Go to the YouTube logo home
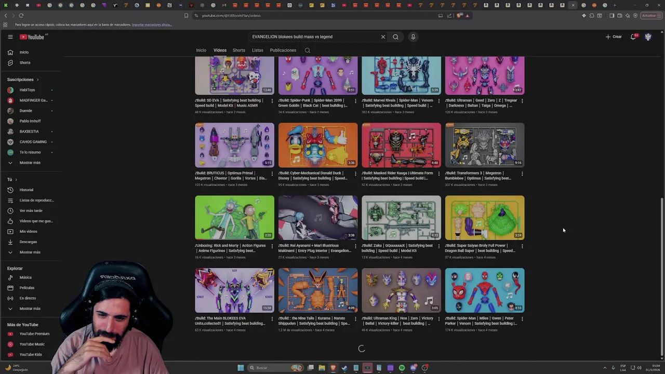Image resolution: width=665 pixels, height=374 pixels. [x=32, y=37]
